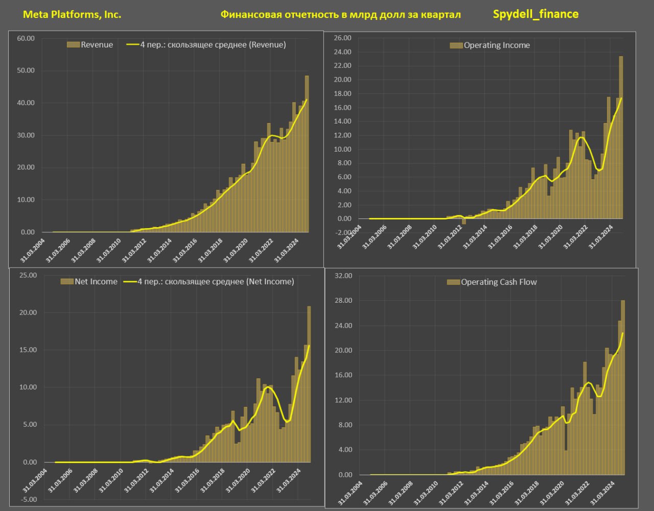654x511 pixels.
Task: Open the Spydell_finance source label
Action: point(535,14)
